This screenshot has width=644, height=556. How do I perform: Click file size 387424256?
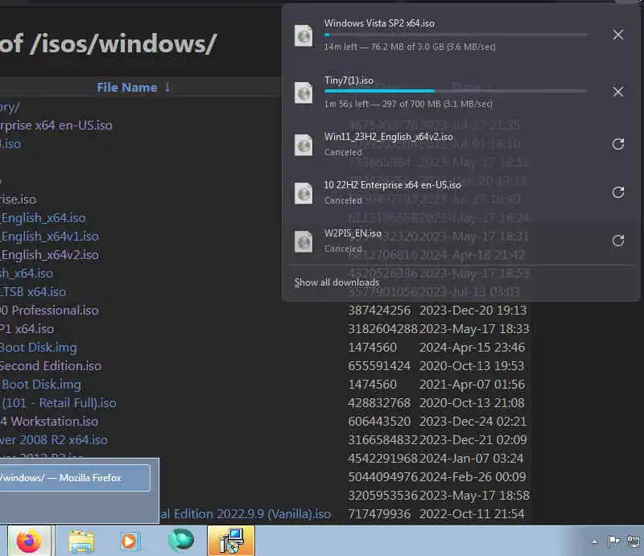pyautogui.click(x=379, y=310)
